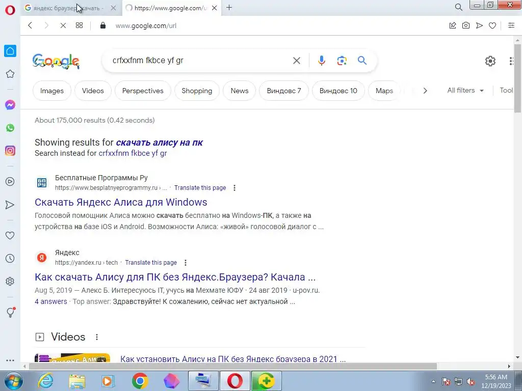Open the Pinboards heart in sidebar
This screenshot has height=391, width=522.
click(10, 235)
